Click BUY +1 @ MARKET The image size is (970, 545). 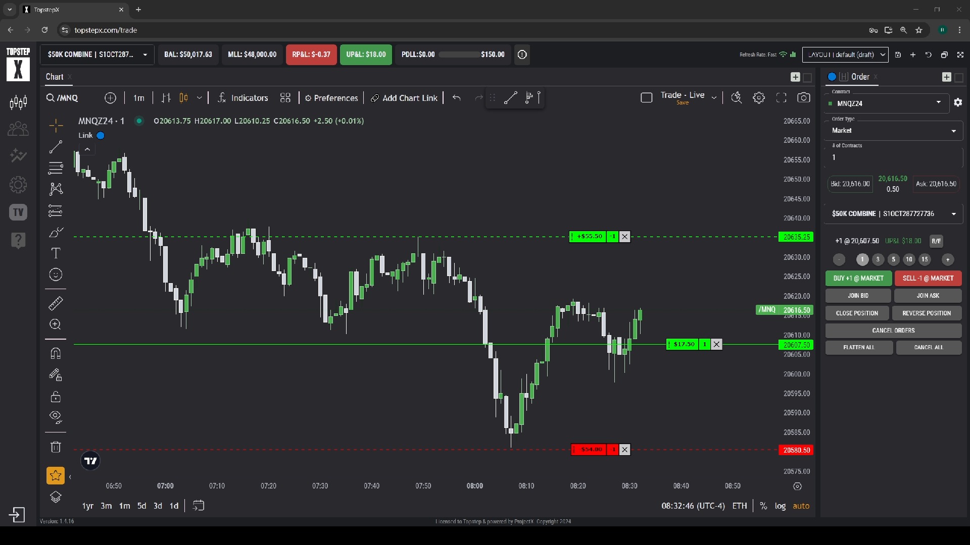pos(858,278)
